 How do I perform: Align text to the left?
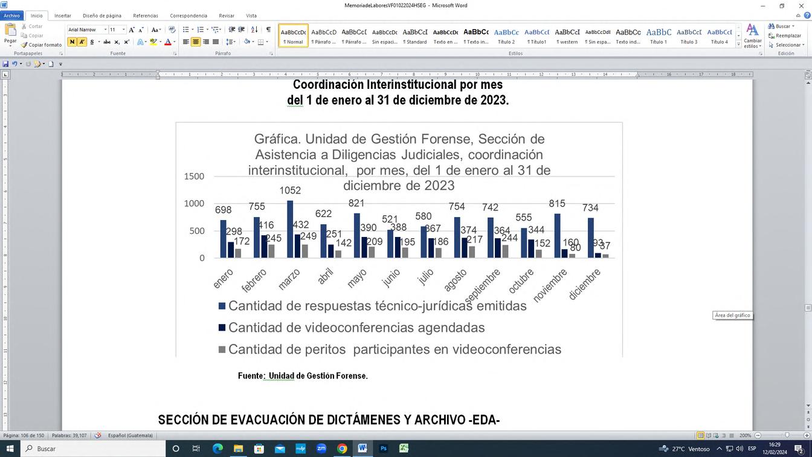tap(186, 42)
